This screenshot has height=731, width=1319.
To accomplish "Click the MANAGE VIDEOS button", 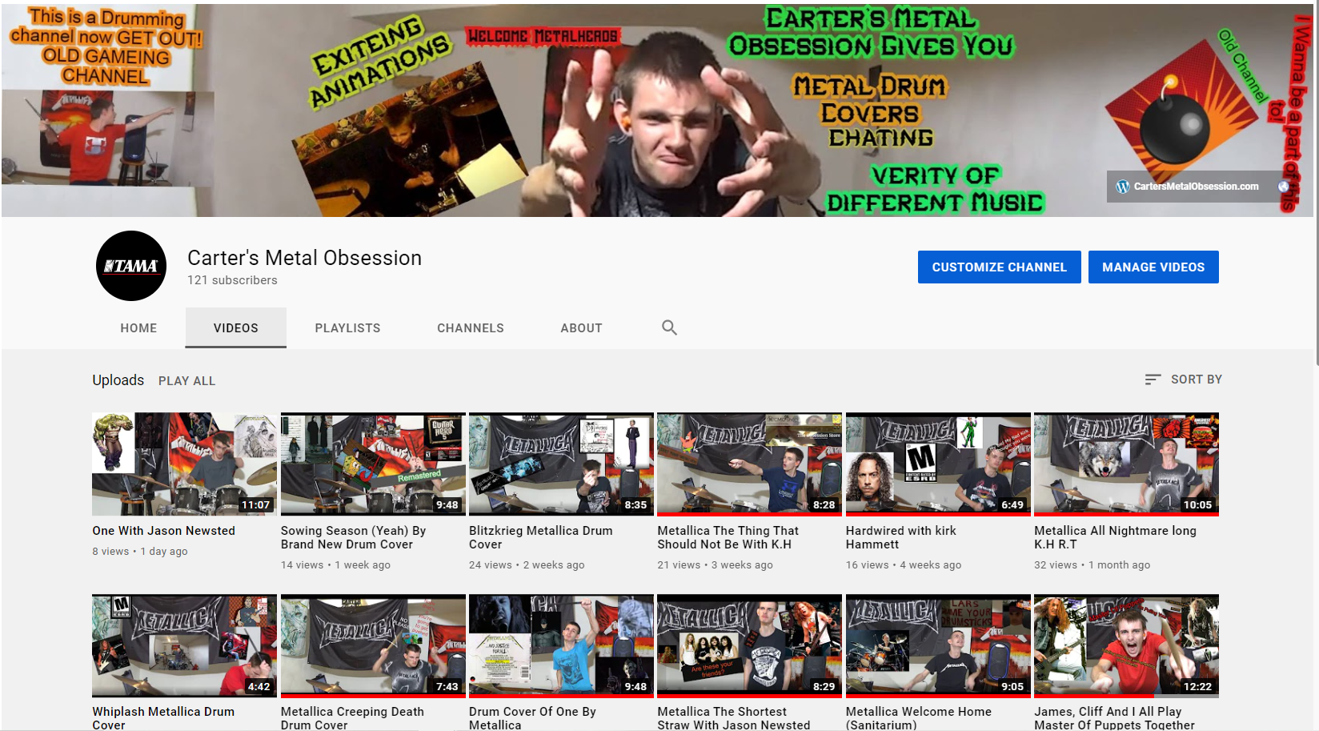I will [1153, 267].
